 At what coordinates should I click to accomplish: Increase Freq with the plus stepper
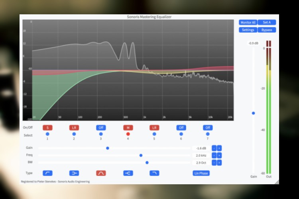click(x=219, y=155)
